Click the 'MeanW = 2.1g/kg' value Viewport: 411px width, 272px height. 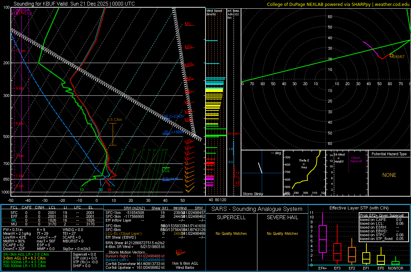[x=17, y=233]
